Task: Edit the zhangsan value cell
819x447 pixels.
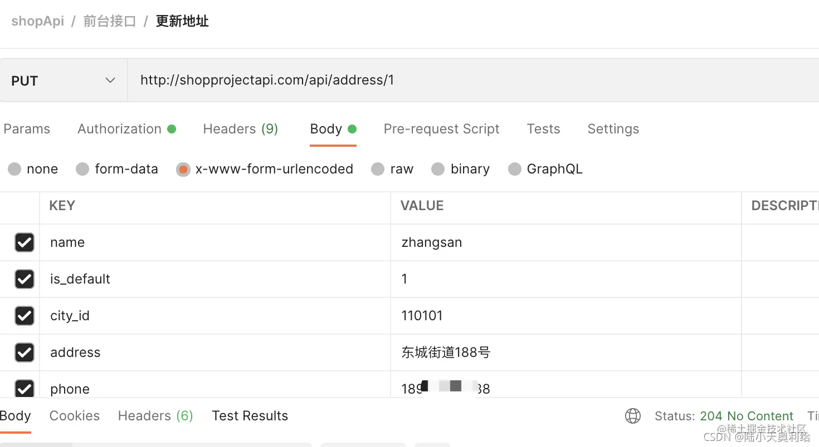Action: tap(566, 242)
